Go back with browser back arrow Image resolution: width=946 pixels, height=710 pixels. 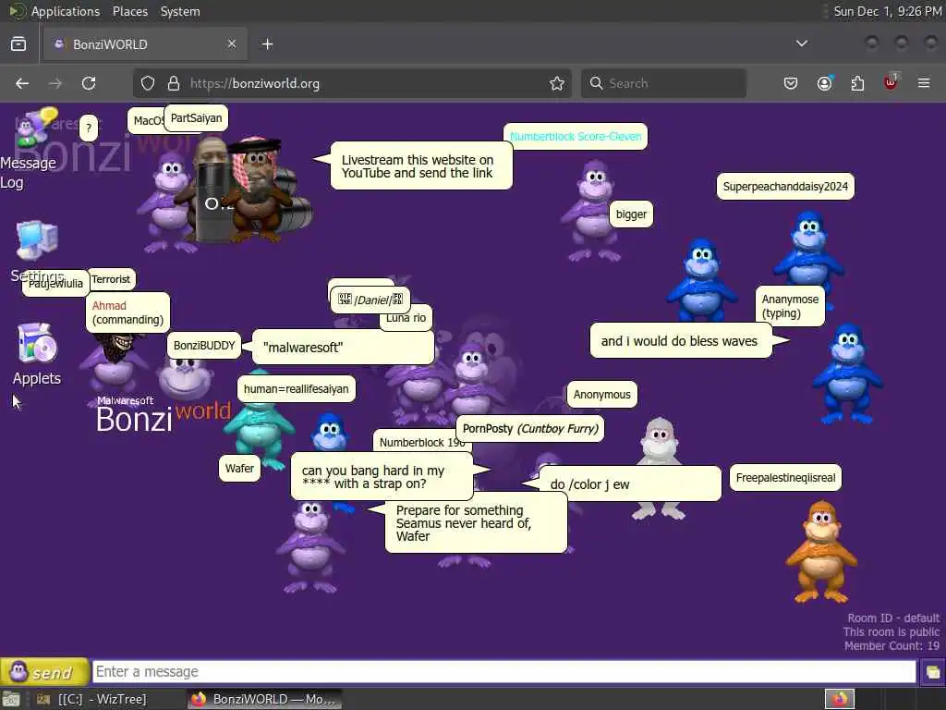[22, 83]
